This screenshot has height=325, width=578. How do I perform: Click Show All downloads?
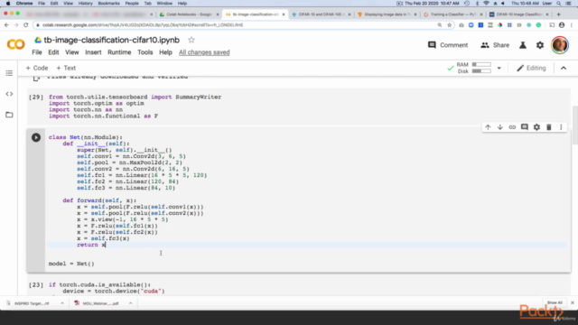tap(555, 303)
